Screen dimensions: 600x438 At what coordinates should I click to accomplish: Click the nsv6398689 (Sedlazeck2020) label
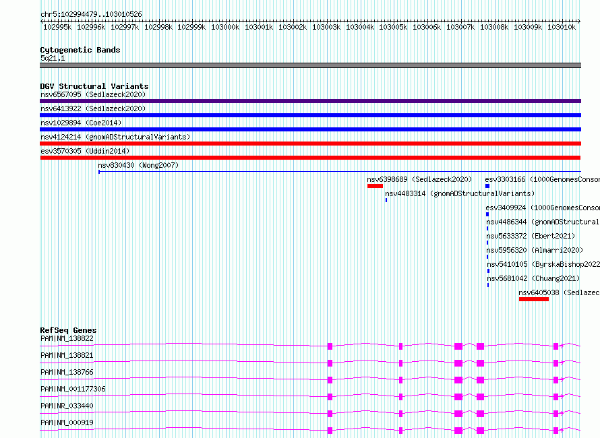tap(419, 179)
